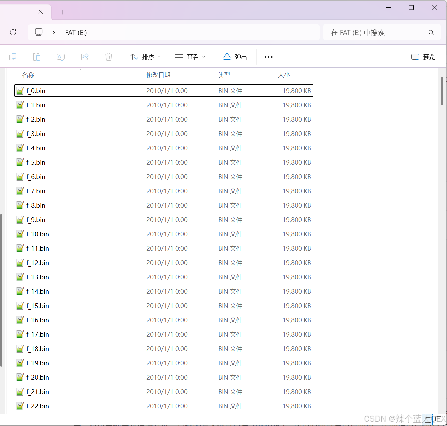The image size is (447, 426).
Task: Click the FAT (E:) breadcrumb
Action: (76, 33)
